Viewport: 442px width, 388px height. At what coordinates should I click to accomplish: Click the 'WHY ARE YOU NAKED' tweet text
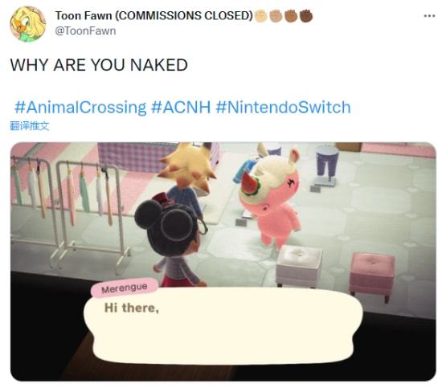[99, 65]
